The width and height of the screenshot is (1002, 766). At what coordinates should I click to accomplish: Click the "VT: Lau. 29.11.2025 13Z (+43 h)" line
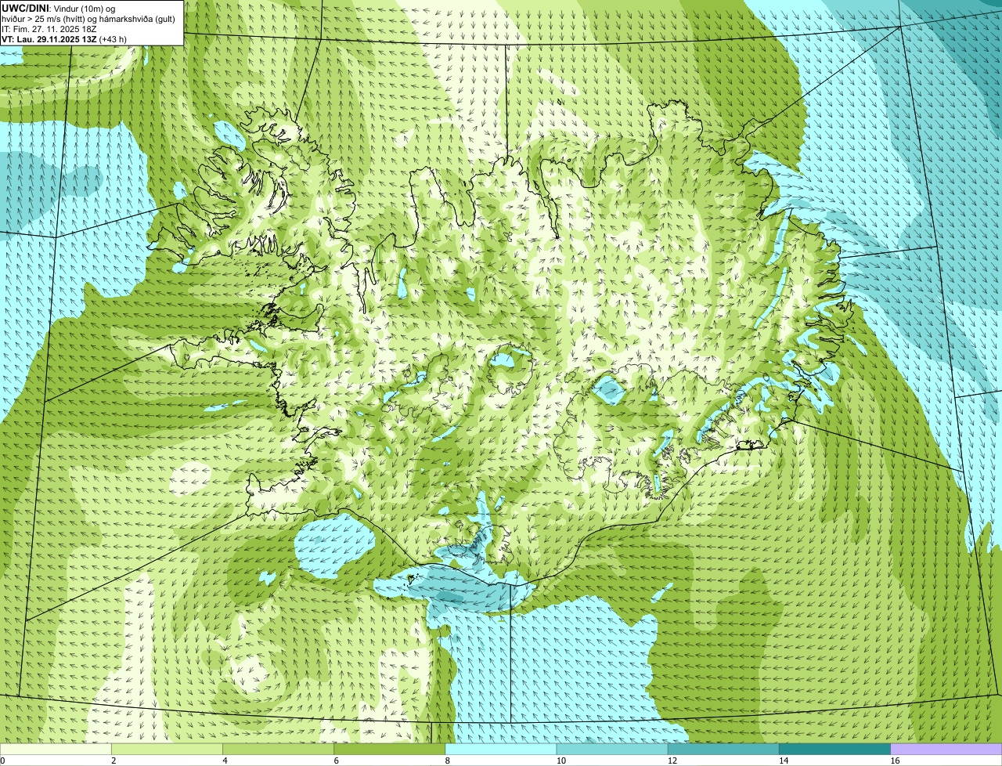tap(64, 38)
